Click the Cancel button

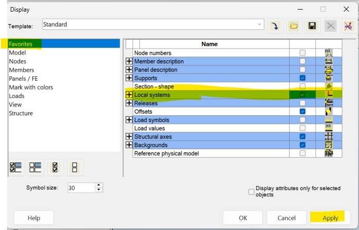pyautogui.click(x=287, y=218)
